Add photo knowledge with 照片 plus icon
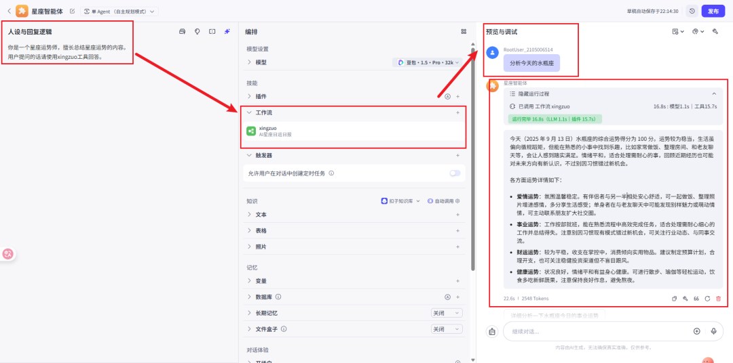Image resolution: width=733 pixels, height=363 pixels. click(457, 247)
